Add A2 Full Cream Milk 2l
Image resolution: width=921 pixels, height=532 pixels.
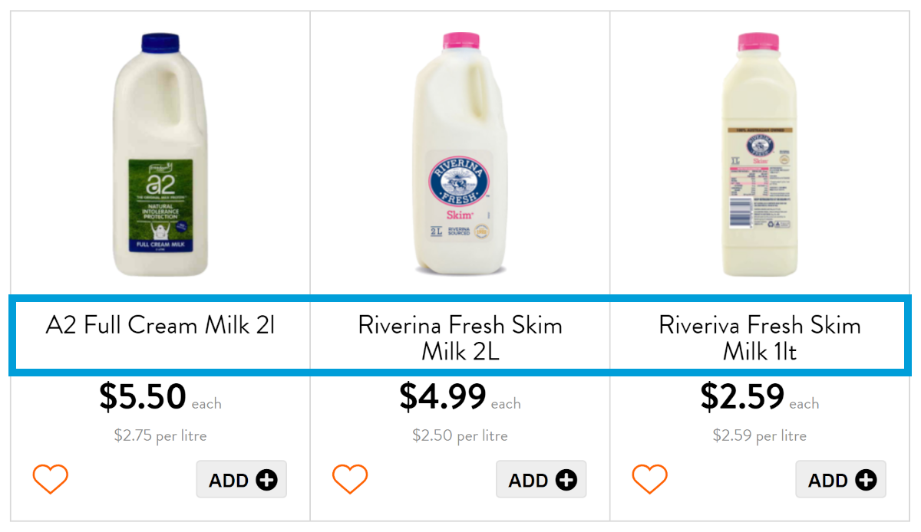tap(242, 480)
